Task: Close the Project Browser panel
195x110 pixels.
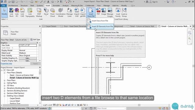Action: [x=40, y=67]
